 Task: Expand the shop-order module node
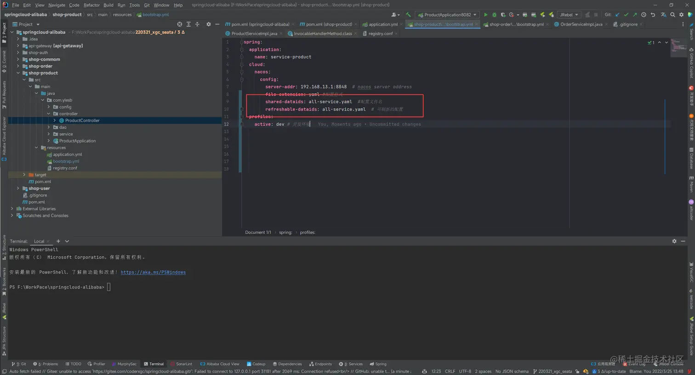click(18, 66)
